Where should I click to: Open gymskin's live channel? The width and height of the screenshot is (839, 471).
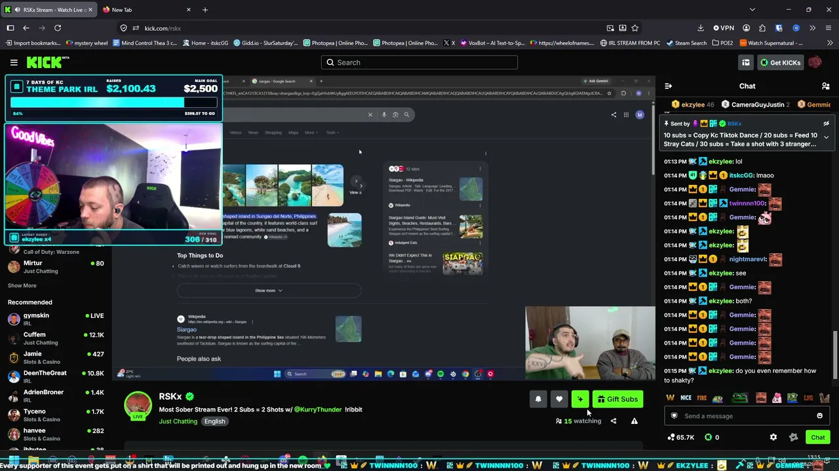click(56, 319)
